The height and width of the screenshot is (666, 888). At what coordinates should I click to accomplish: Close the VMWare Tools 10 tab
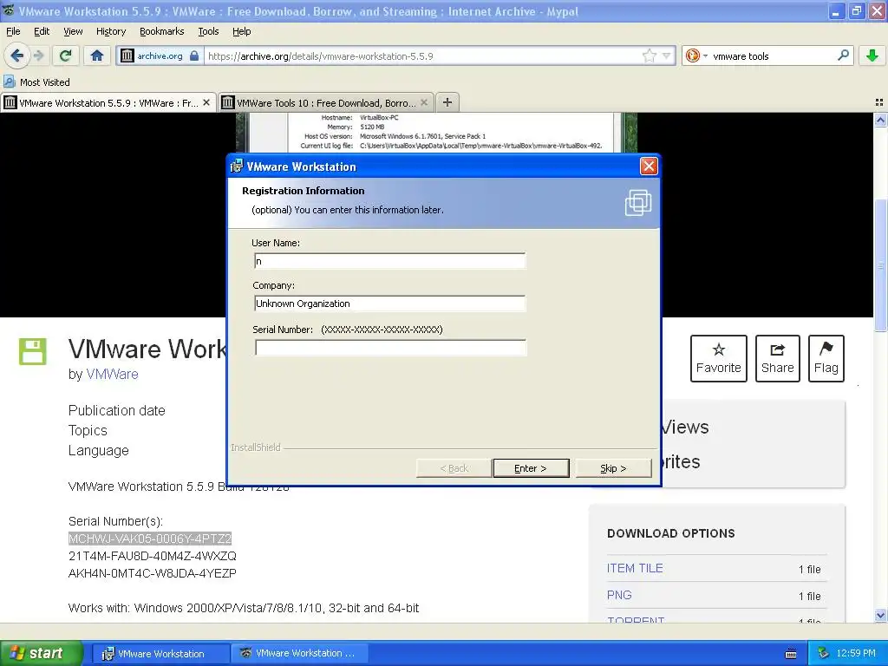point(424,102)
